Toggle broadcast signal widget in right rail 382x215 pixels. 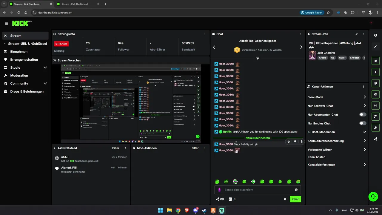coord(375,105)
